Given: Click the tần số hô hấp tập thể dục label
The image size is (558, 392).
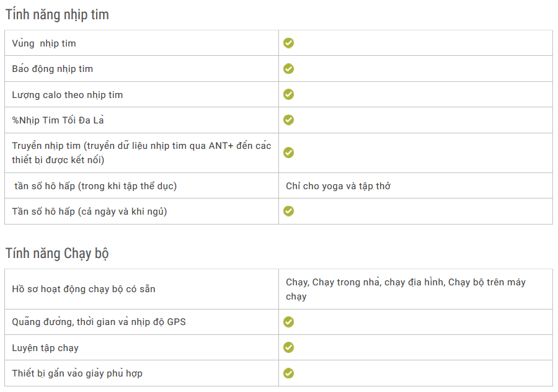Looking at the screenshot, I should point(95,186).
